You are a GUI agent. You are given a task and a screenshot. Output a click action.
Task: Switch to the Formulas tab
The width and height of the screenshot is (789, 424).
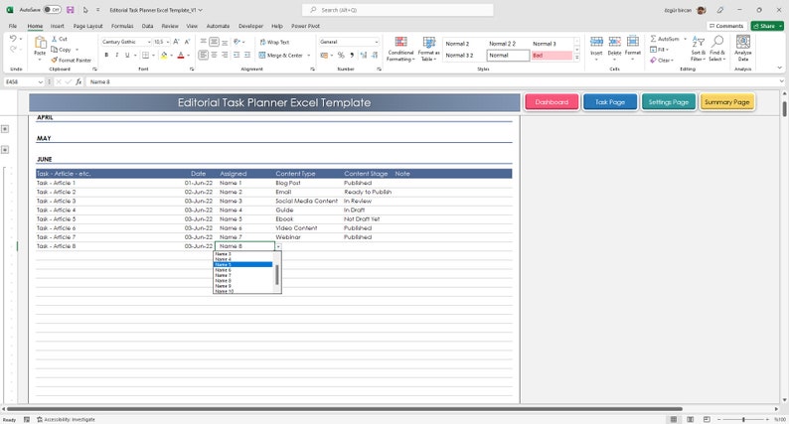pos(122,26)
